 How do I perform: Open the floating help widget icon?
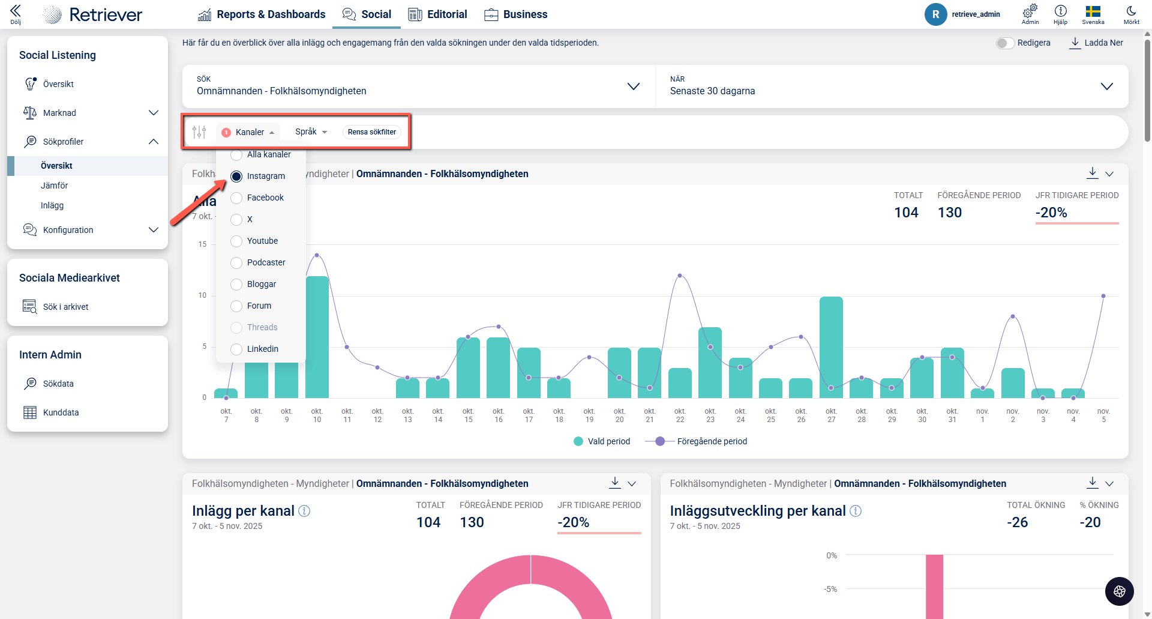tap(1119, 591)
